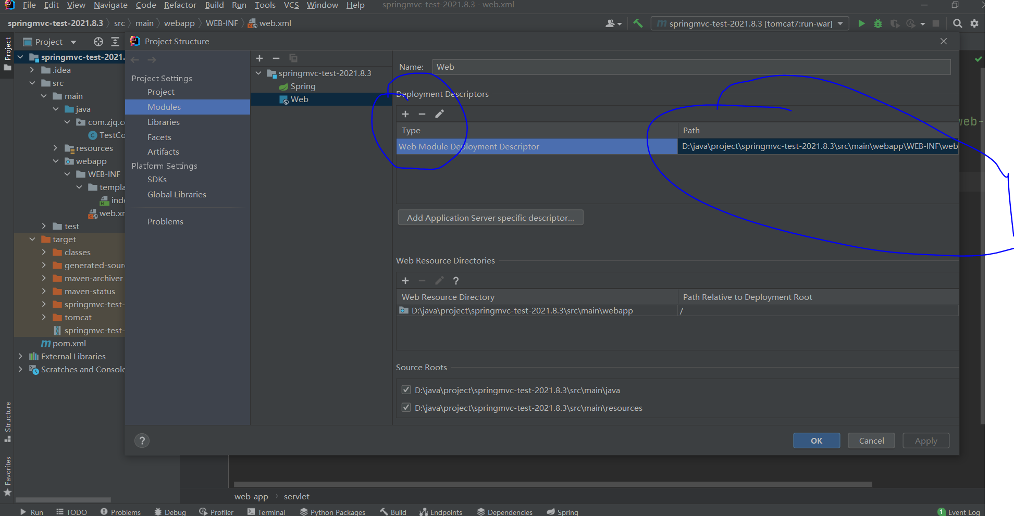Open Event Log in status bar
1014x516 pixels.
pos(959,512)
